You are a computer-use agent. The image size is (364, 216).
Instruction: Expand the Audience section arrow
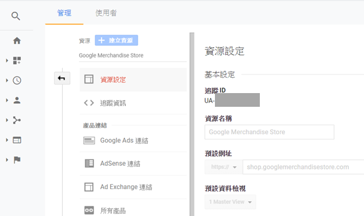(x=7, y=100)
